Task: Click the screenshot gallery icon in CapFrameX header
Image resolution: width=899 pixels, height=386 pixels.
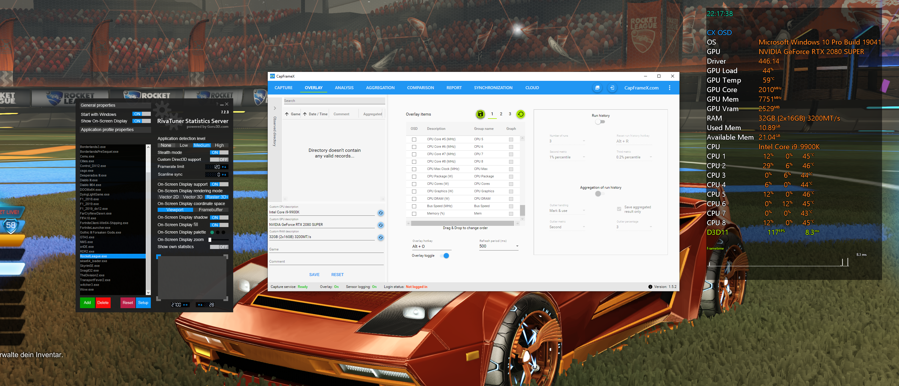Action: click(x=597, y=88)
